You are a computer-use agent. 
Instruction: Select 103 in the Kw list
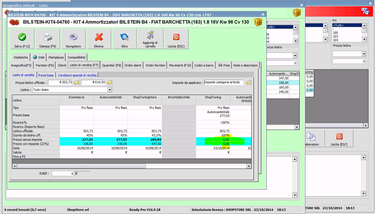[347, 36]
